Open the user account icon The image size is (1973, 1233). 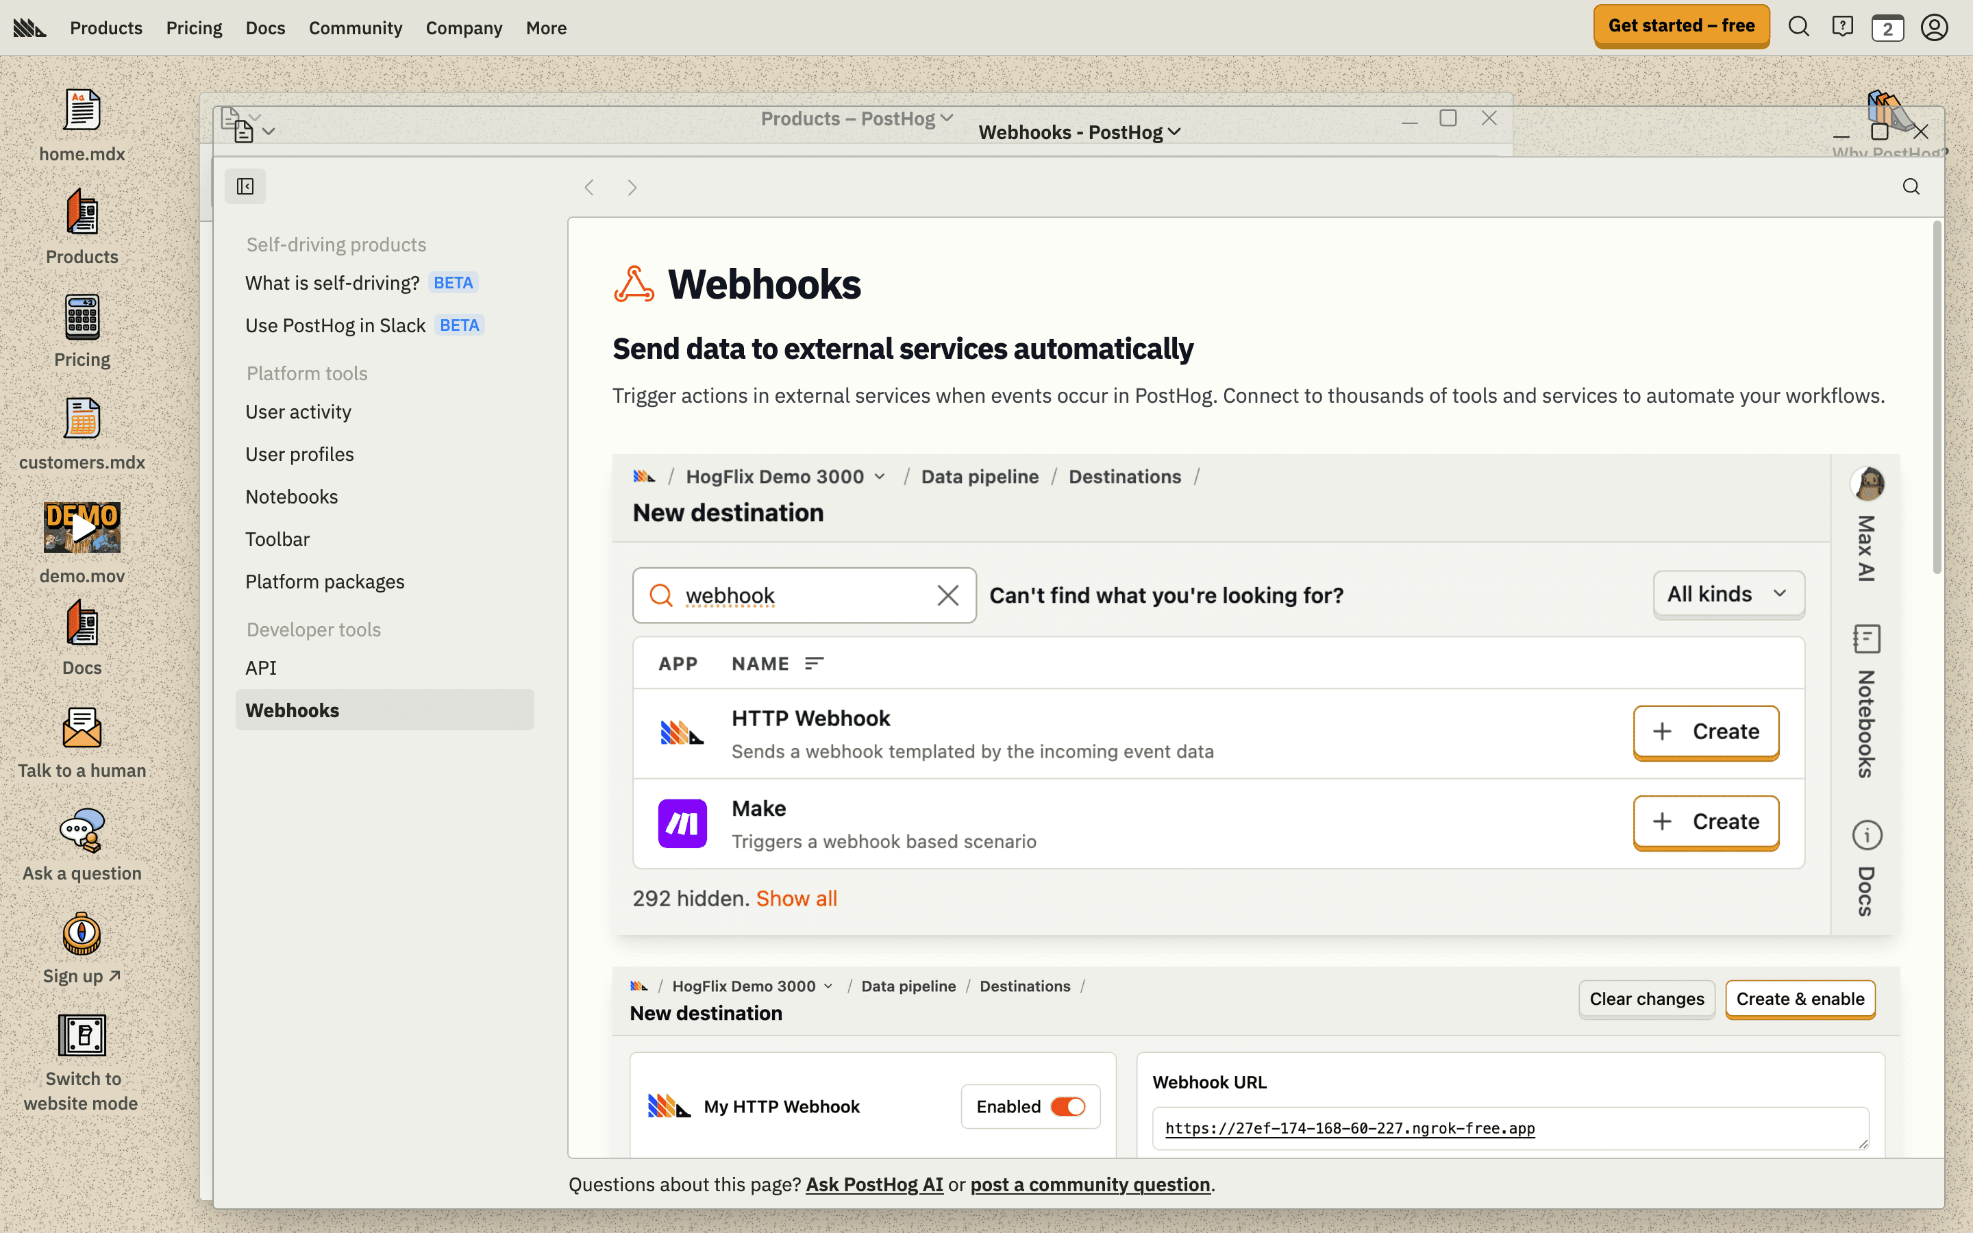pyautogui.click(x=1934, y=27)
